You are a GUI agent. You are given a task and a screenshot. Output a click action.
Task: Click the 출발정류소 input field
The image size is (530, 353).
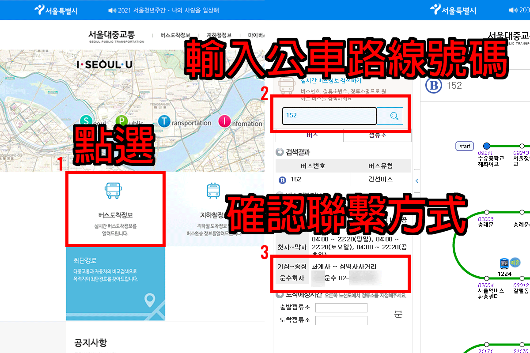[x=341, y=308]
